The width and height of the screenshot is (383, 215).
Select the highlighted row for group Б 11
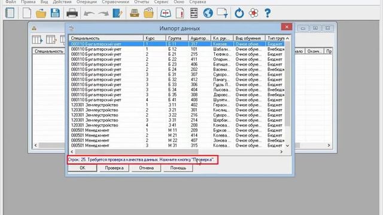click(177, 44)
